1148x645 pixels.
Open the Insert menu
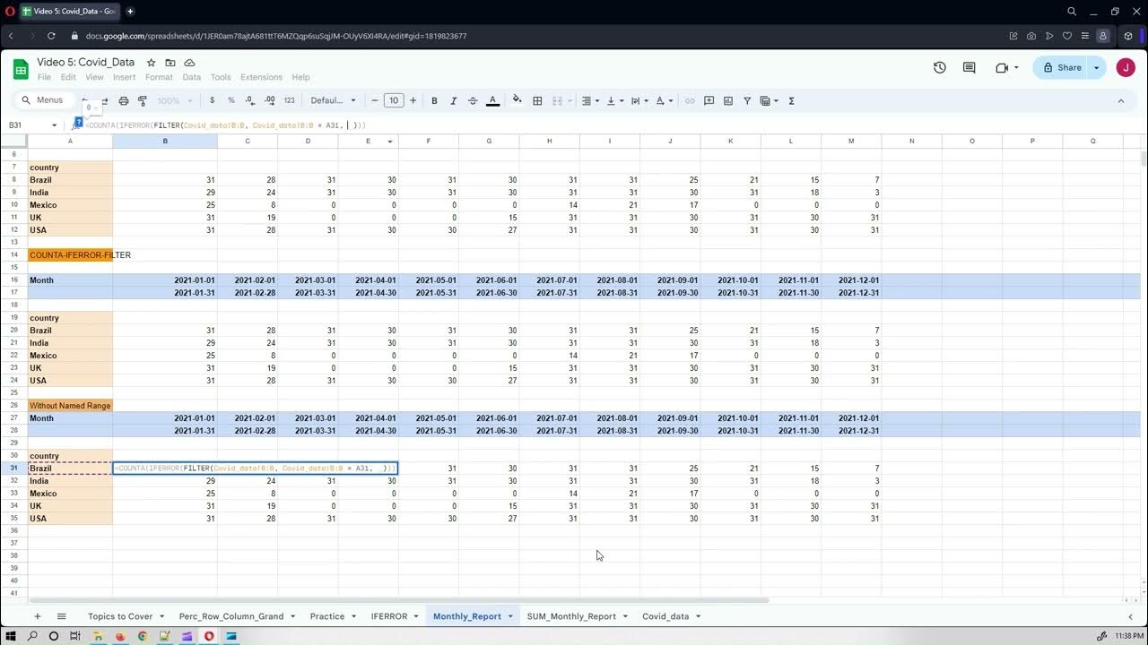click(124, 77)
